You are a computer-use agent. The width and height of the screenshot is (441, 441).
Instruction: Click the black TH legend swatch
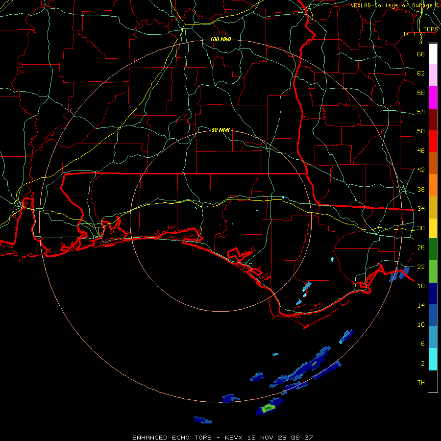coord(433,381)
